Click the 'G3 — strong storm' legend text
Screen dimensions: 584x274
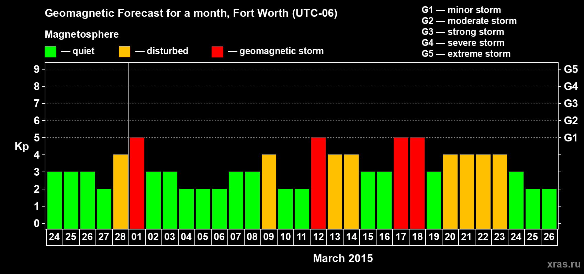(463, 32)
